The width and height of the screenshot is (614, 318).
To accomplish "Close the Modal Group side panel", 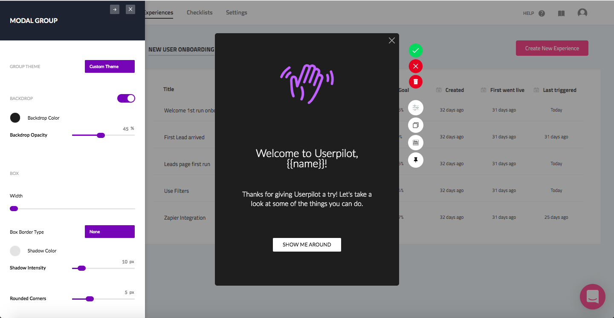I will coord(130,9).
